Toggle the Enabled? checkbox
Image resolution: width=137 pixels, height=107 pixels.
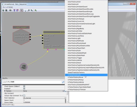(24, 89)
